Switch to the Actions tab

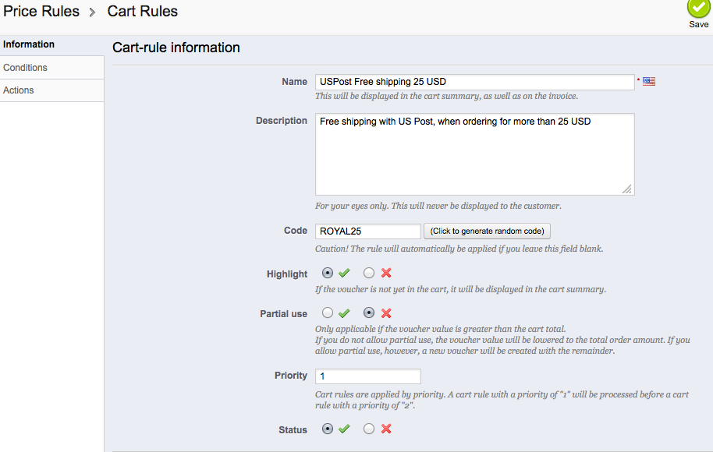19,90
